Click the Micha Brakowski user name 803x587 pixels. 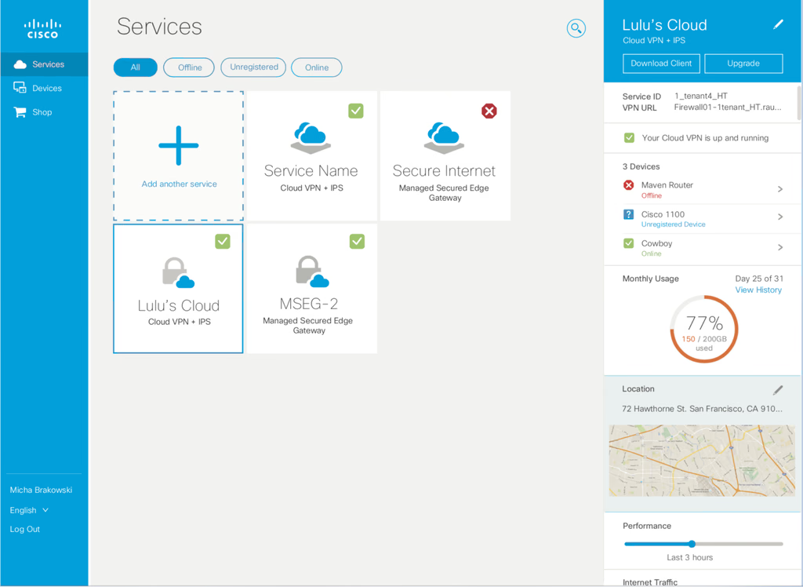41,490
